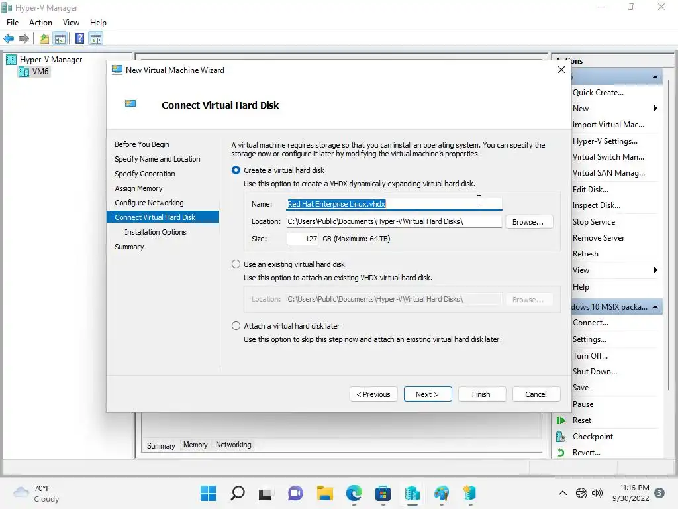
Task: Click the wizard title bar icon
Action: click(117, 70)
